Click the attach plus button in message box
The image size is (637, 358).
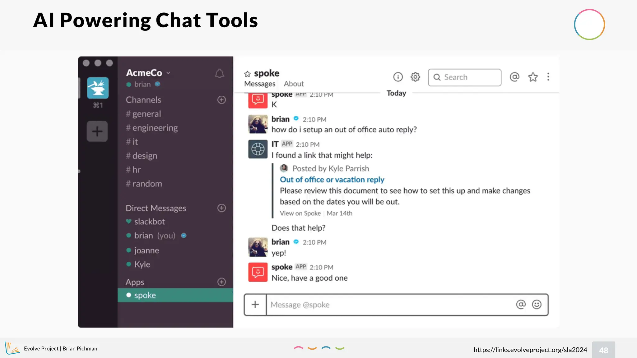click(255, 305)
